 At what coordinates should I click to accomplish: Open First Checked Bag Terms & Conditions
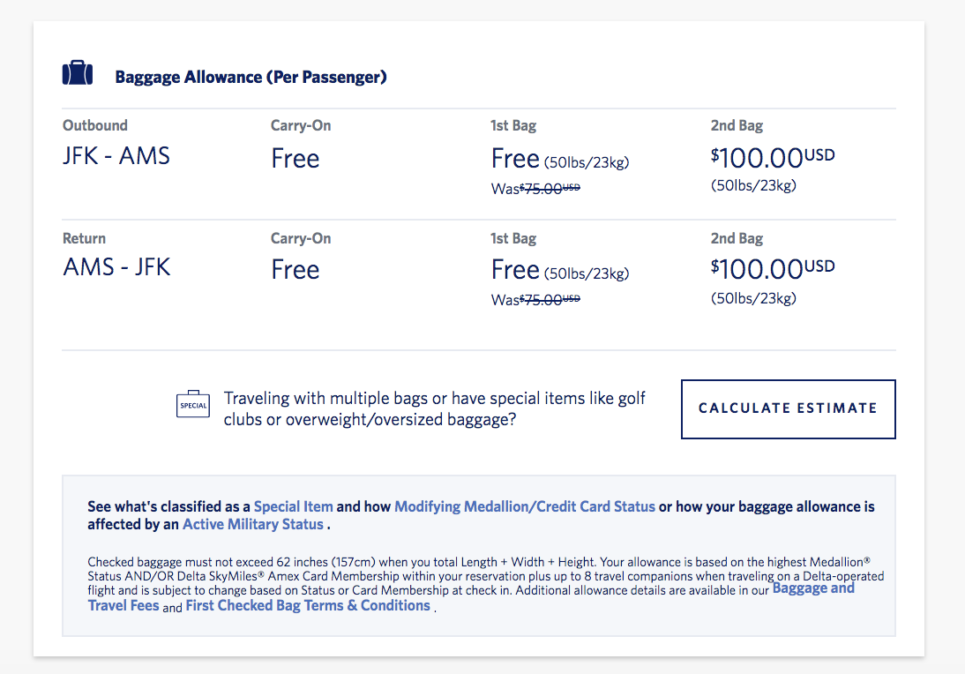(x=307, y=605)
